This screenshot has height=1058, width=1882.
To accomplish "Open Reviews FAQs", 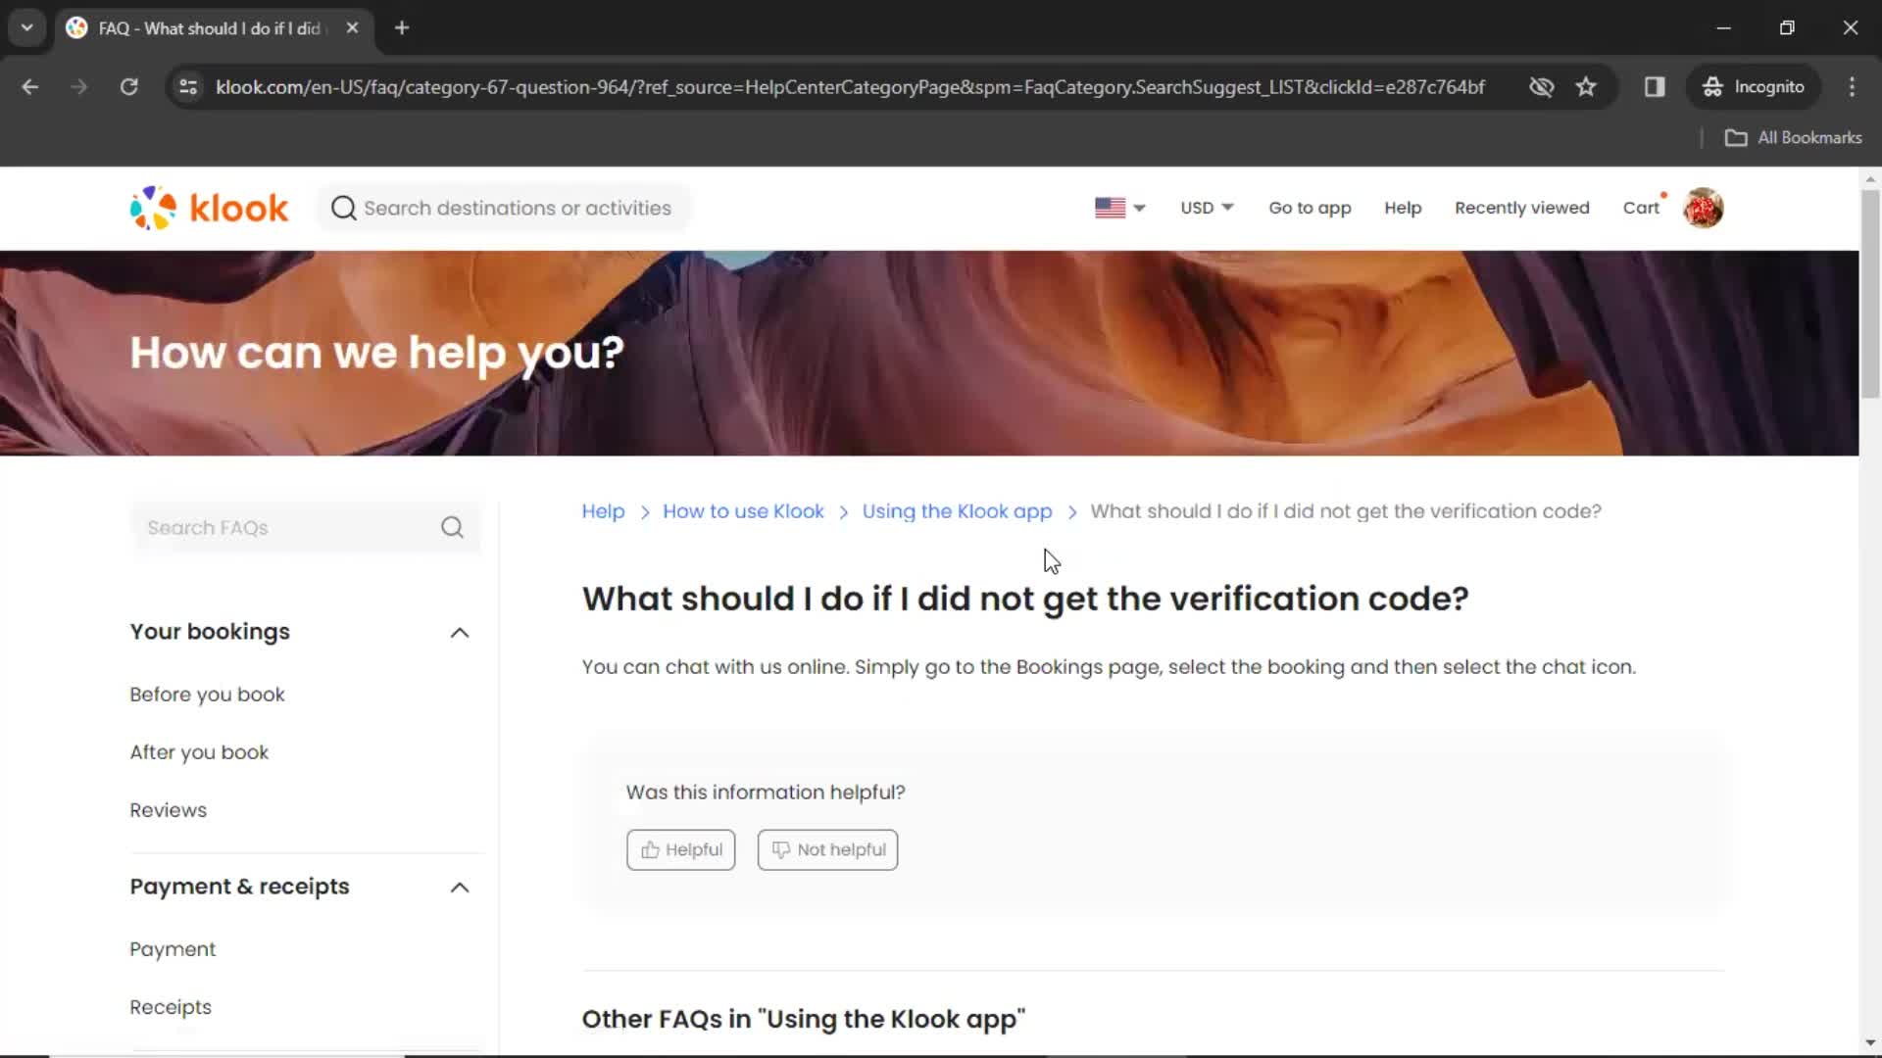I will coord(169,810).
